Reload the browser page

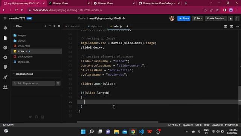(x=16, y=10)
